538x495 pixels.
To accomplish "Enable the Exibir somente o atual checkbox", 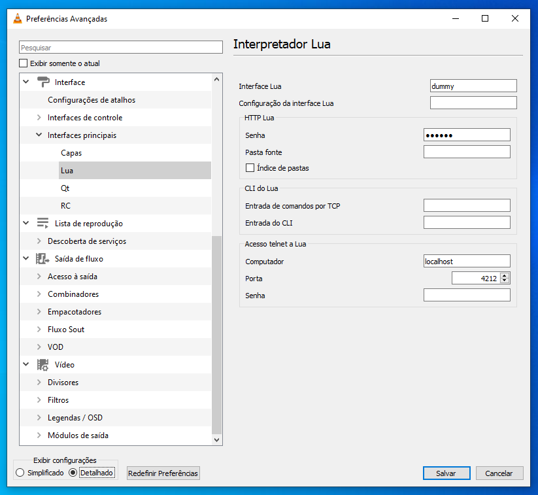I will (24, 63).
